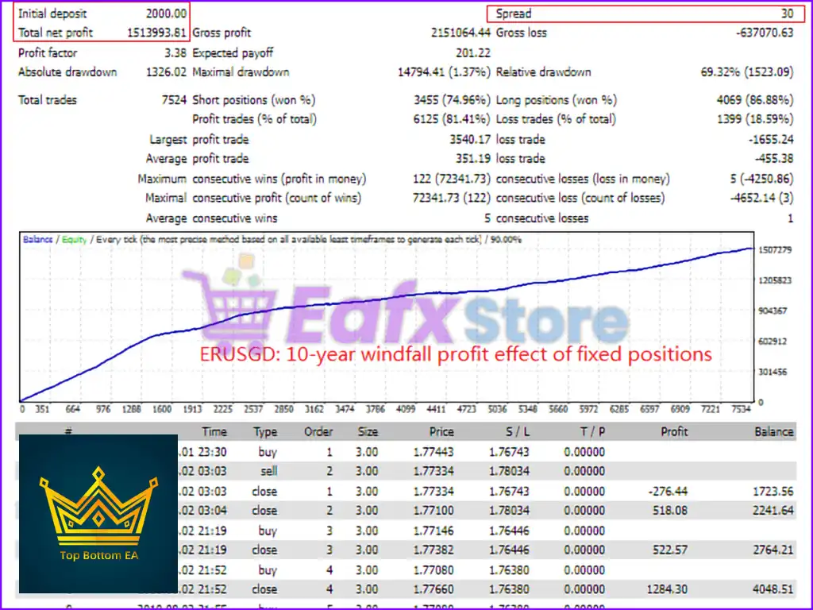813x610 pixels.
Task: Click the "Balance" column header in table
Action: (x=773, y=431)
